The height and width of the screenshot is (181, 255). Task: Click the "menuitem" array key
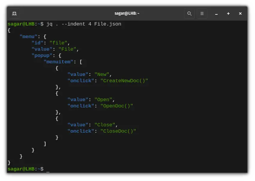pyautogui.click(x=58, y=62)
